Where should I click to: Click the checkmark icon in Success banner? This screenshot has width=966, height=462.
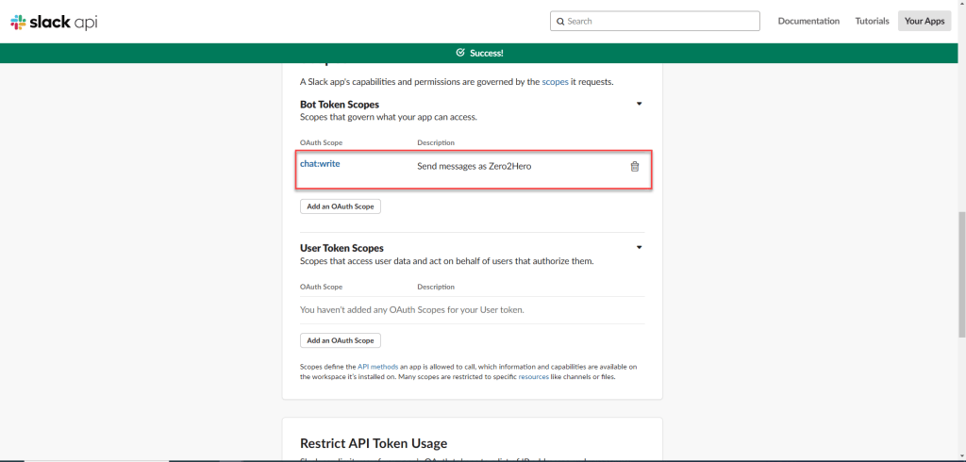pyautogui.click(x=460, y=53)
